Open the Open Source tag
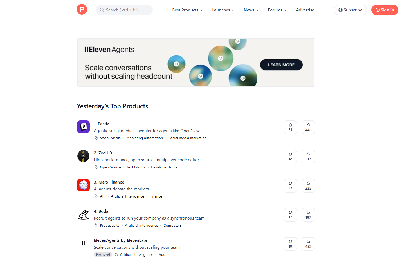This screenshot has width=418, height=264. (x=110, y=167)
